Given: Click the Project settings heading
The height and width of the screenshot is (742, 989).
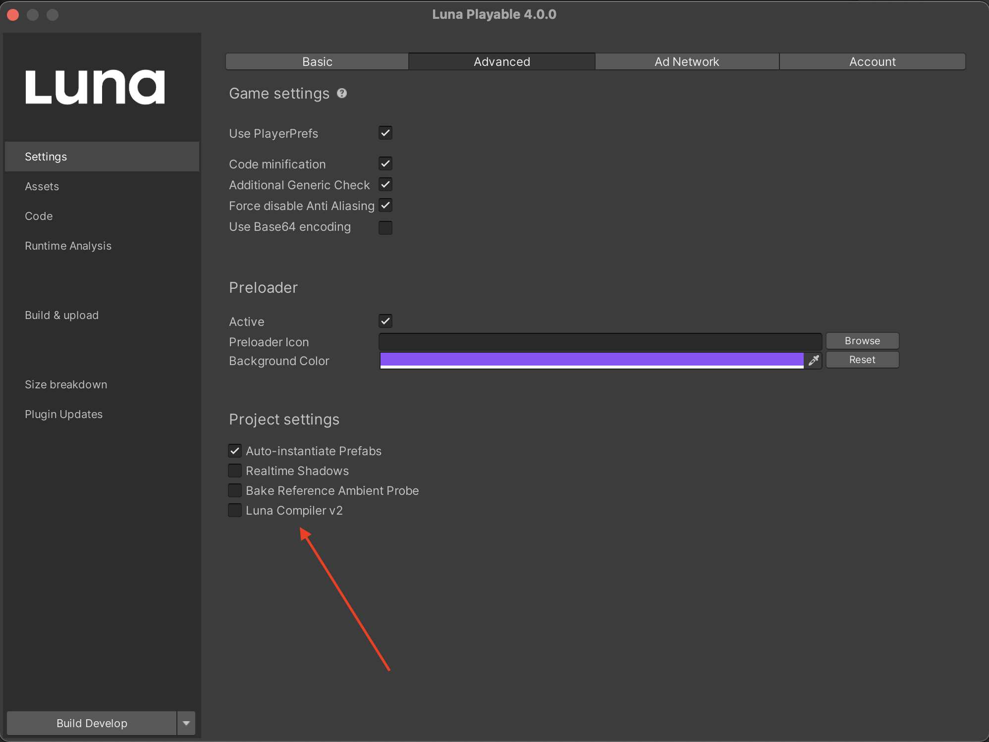Looking at the screenshot, I should tap(284, 420).
